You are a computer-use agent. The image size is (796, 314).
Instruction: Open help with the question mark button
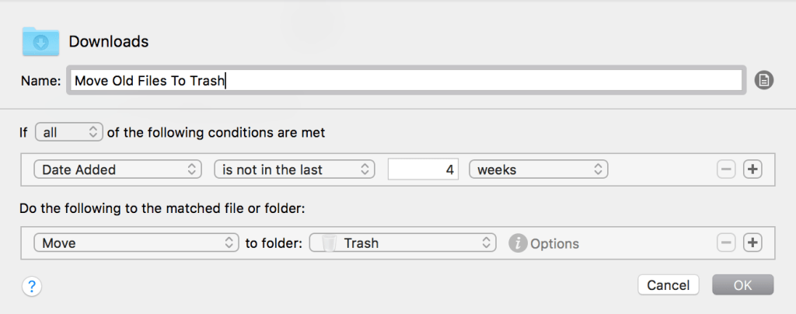[32, 286]
